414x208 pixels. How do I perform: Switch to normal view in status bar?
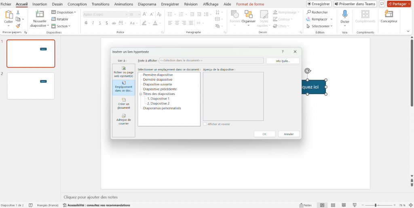[322, 205]
